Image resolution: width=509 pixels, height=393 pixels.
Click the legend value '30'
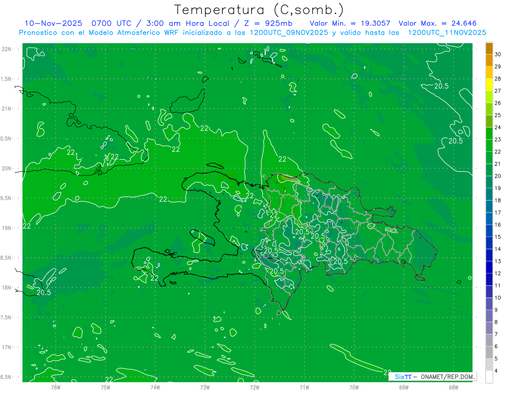pyautogui.click(x=498, y=54)
